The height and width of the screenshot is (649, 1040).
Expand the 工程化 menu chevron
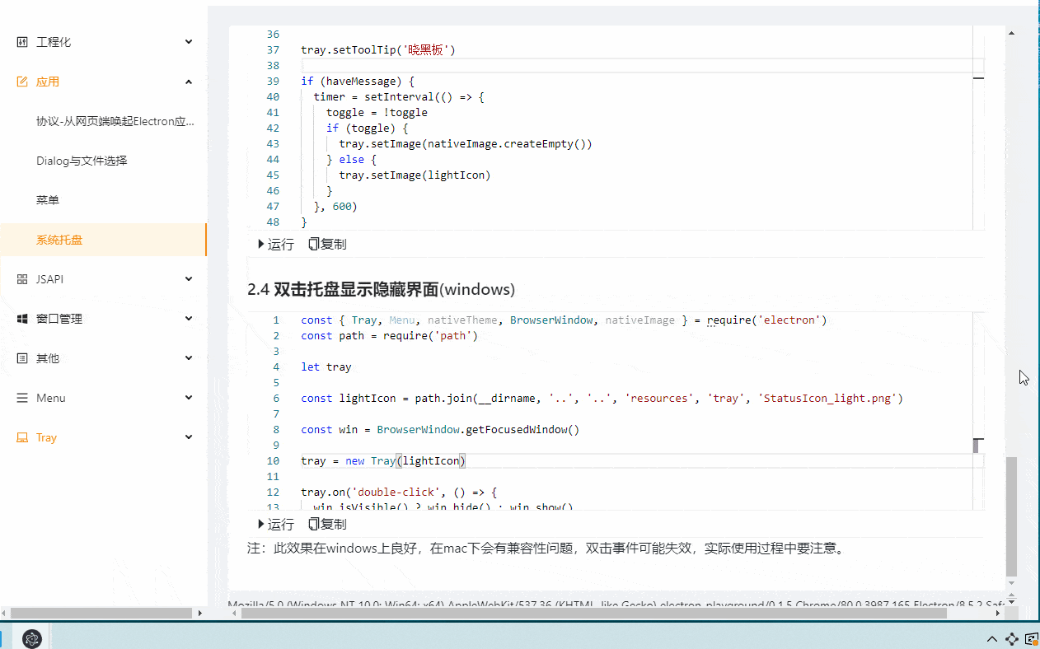[189, 42]
